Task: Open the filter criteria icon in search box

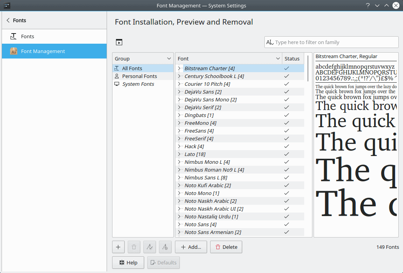Action: (x=269, y=42)
